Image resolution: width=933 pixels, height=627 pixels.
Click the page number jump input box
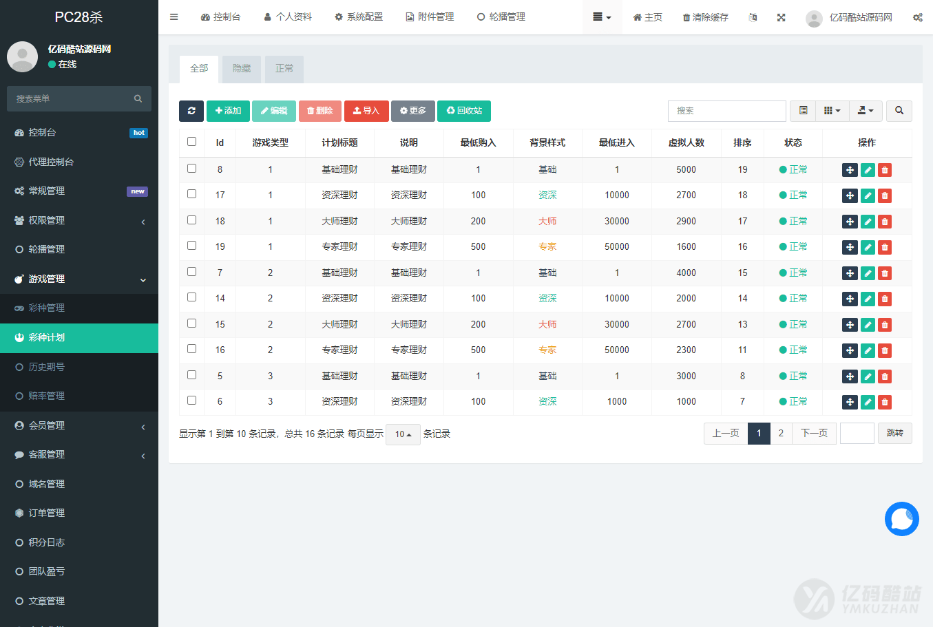857,434
